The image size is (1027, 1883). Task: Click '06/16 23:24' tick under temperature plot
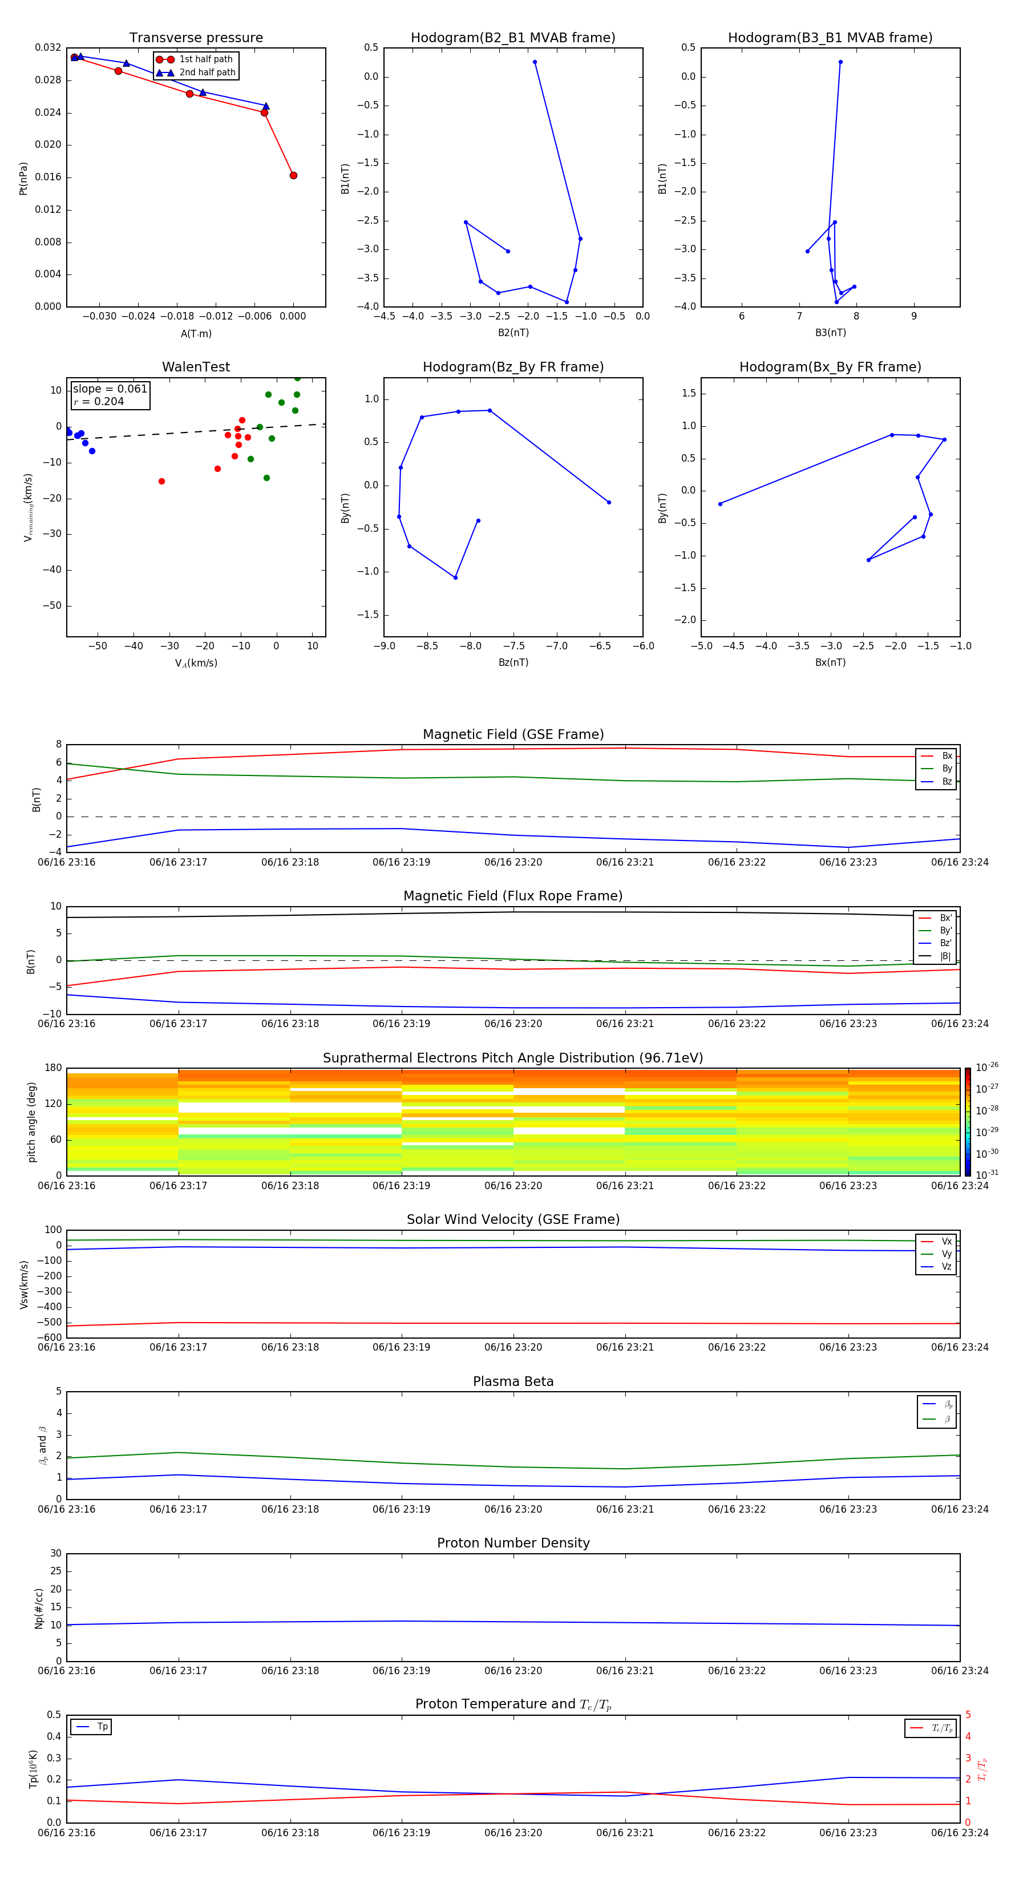click(960, 1833)
